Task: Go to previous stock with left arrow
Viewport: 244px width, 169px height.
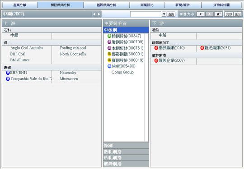Action: pos(94,14)
